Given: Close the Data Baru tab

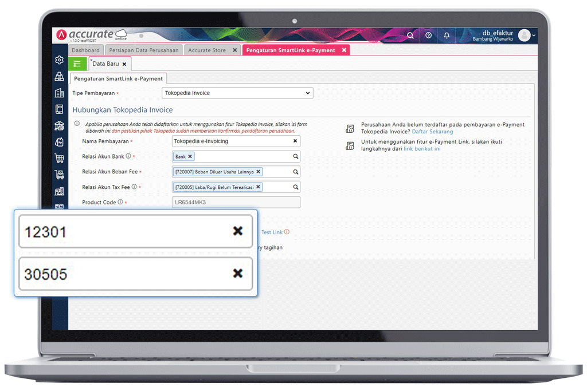Looking at the screenshot, I should [x=124, y=64].
